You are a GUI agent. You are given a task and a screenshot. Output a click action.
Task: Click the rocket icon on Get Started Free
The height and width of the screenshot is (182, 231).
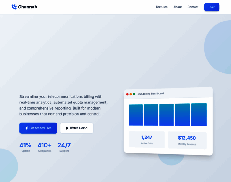tap(27, 128)
